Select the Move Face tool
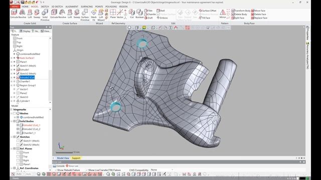The image size is (321, 180). (258, 10)
